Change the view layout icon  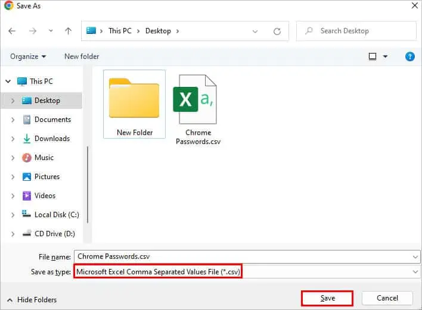coord(373,57)
